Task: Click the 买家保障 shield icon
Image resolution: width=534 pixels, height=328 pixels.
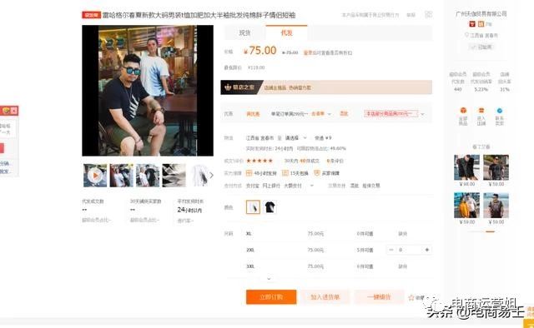Action: pos(317,173)
